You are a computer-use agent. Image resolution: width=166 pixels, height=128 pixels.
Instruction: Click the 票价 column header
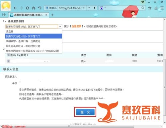[x=109, y=55]
